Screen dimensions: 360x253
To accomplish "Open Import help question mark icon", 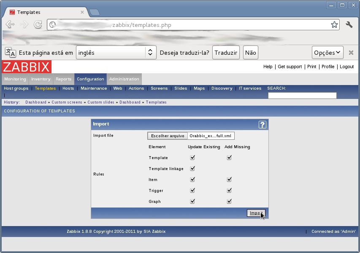I will pyautogui.click(x=262, y=125).
